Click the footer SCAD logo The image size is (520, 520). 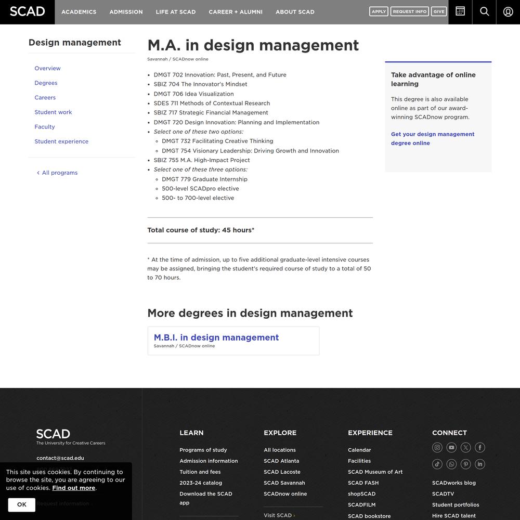click(70, 437)
